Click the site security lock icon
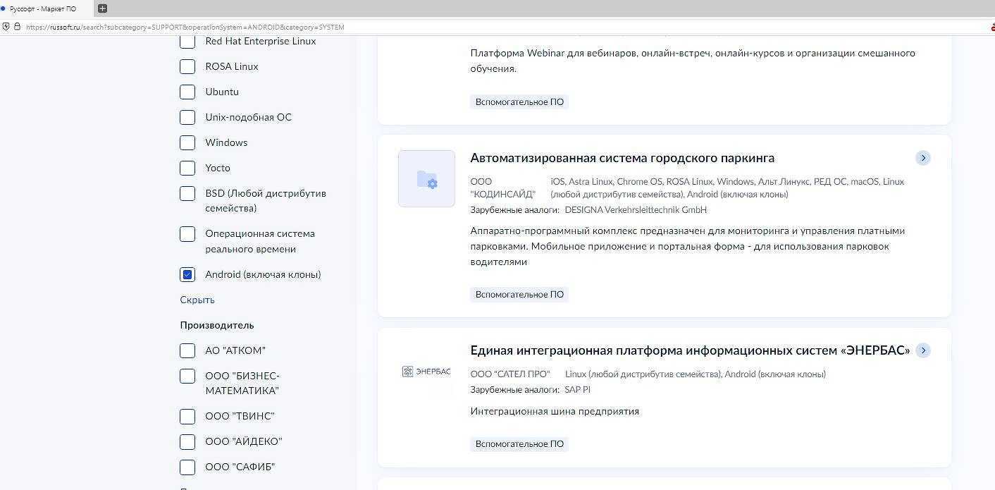995x490 pixels. pos(17,27)
